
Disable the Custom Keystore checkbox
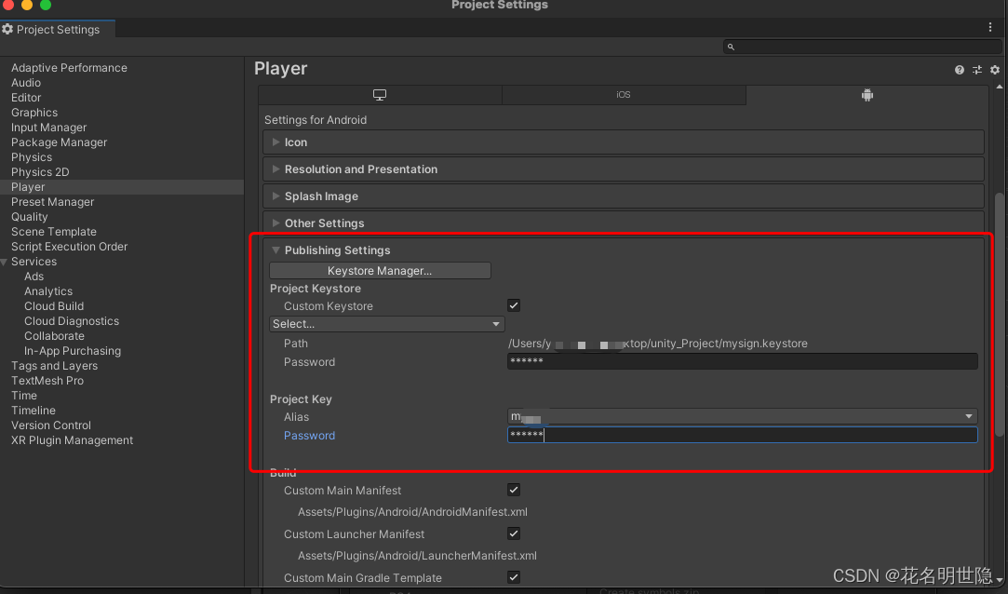coord(513,304)
